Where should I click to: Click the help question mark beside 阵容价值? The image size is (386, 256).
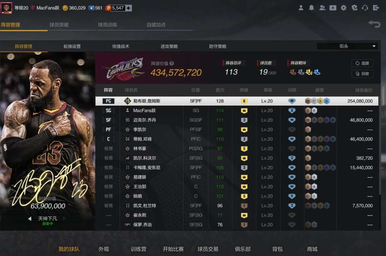(x=172, y=63)
